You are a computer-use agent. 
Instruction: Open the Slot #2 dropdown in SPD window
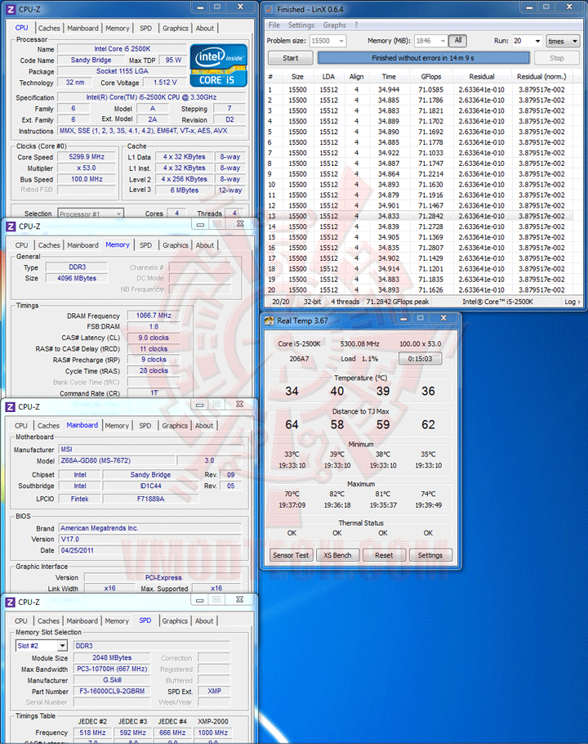click(x=63, y=646)
